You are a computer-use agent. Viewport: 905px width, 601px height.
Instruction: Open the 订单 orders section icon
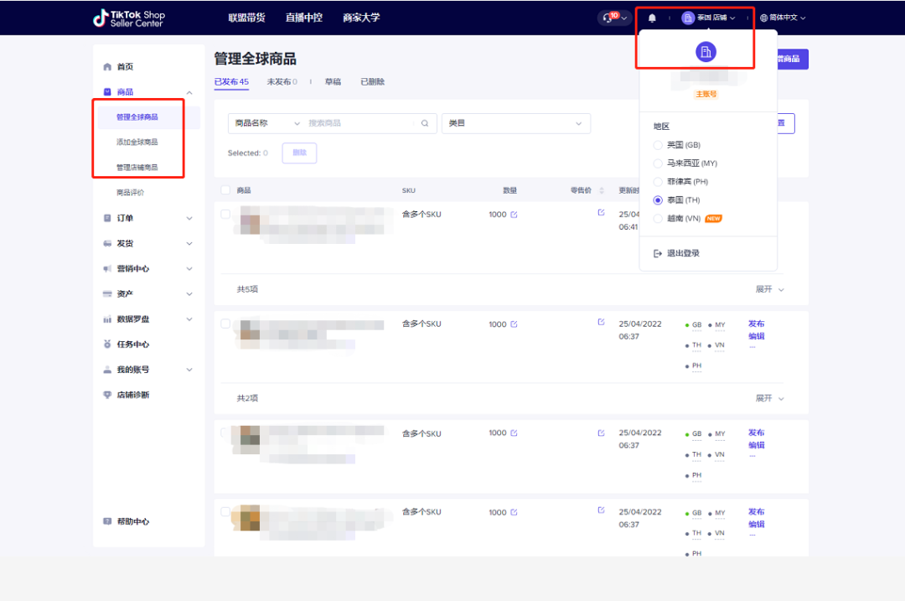(107, 218)
